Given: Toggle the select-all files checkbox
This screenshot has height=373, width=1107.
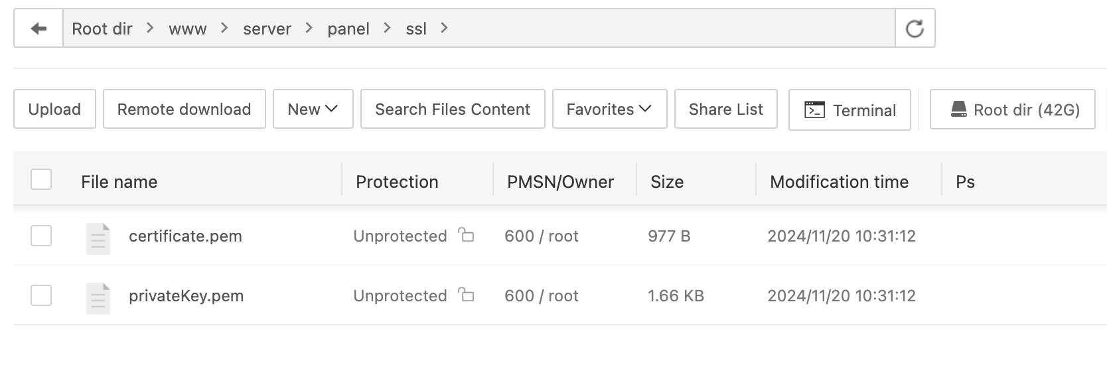Looking at the screenshot, I should (41, 179).
